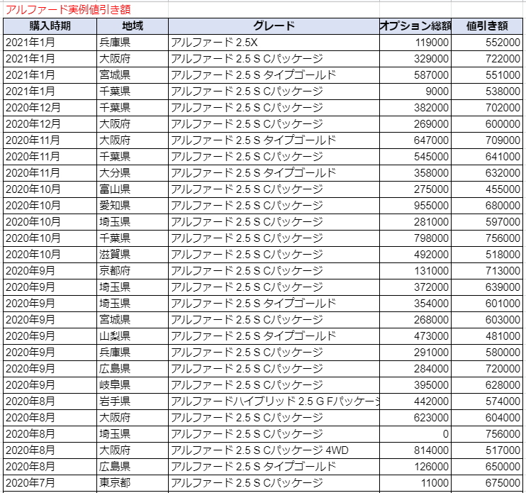Viewport: 526px width, 493px height.
Task: Select the 購入時期 column header
Action: 50,26
